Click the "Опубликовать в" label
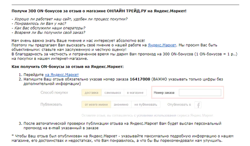Screen dimensions: 250x146 coord(179,105)
